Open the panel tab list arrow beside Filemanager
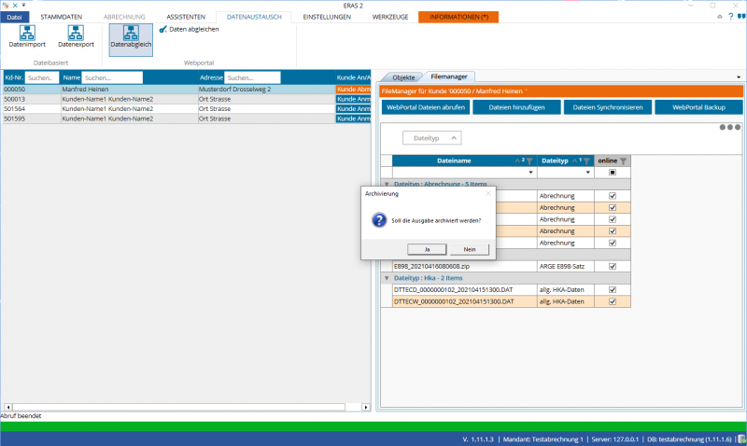The height and width of the screenshot is (446, 747). click(x=739, y=77)
